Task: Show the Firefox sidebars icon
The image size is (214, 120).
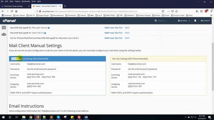Action: [201, 11]
